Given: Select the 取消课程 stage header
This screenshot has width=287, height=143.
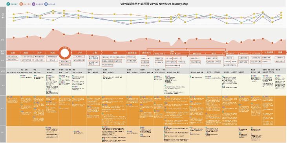Looking at the screenshot, I should point(133,52).
